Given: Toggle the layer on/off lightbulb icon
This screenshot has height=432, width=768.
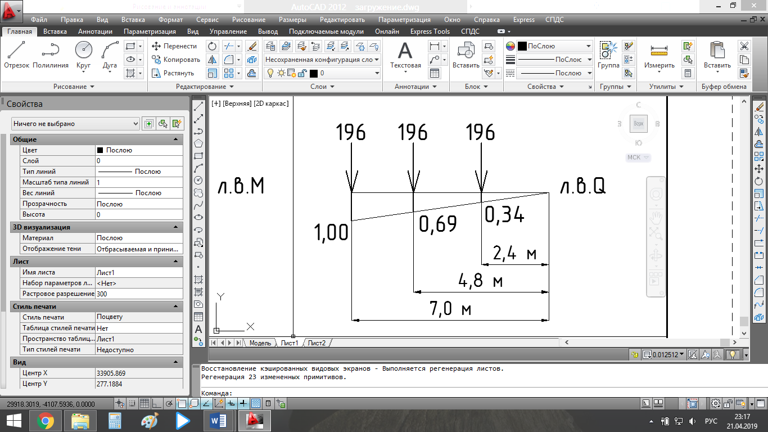Looking at the screenshot, I should click(x=270, y=73).
